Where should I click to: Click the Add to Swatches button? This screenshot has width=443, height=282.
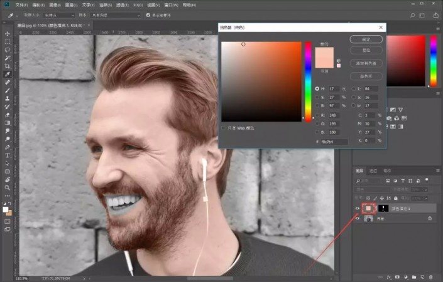366,63
